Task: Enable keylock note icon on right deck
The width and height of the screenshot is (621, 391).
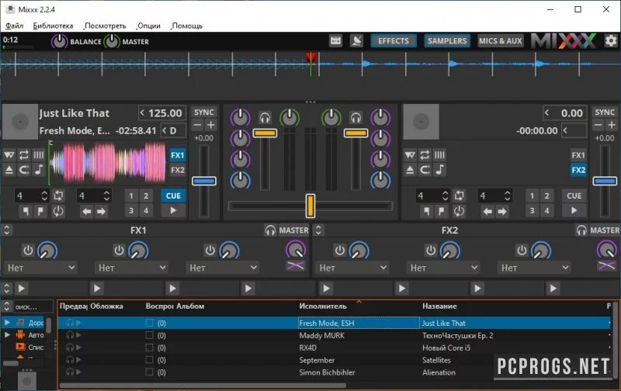Action: (x=439, y=170)
